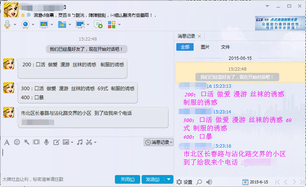Click the font settings 'A' icon

point(7,142)
